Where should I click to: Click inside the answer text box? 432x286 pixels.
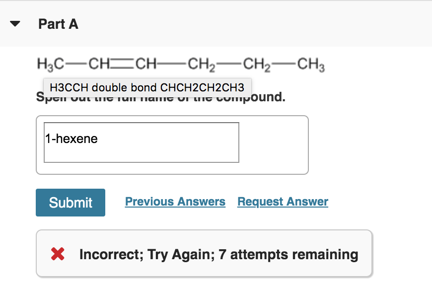[x=142, y=143]
